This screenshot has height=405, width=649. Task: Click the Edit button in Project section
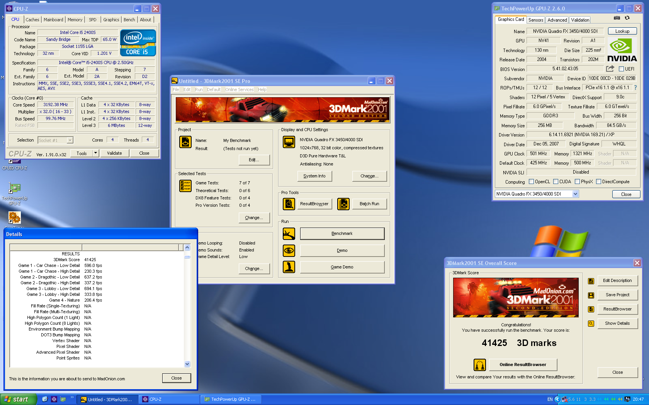click(254, 160)
